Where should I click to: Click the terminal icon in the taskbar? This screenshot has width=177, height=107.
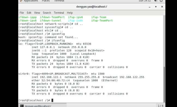point(22,106)
